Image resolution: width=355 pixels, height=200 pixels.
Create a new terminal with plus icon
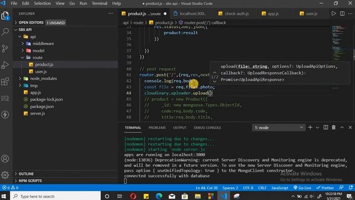[310, 127]
